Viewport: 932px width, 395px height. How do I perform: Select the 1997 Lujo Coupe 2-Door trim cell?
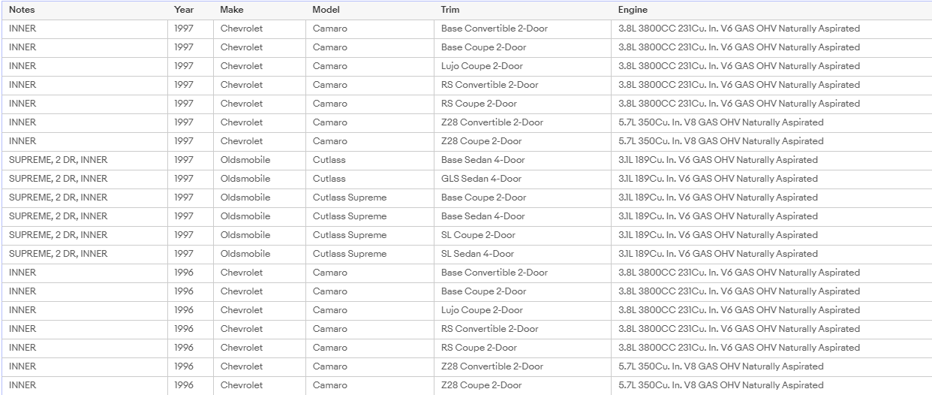tap(522, 66)
